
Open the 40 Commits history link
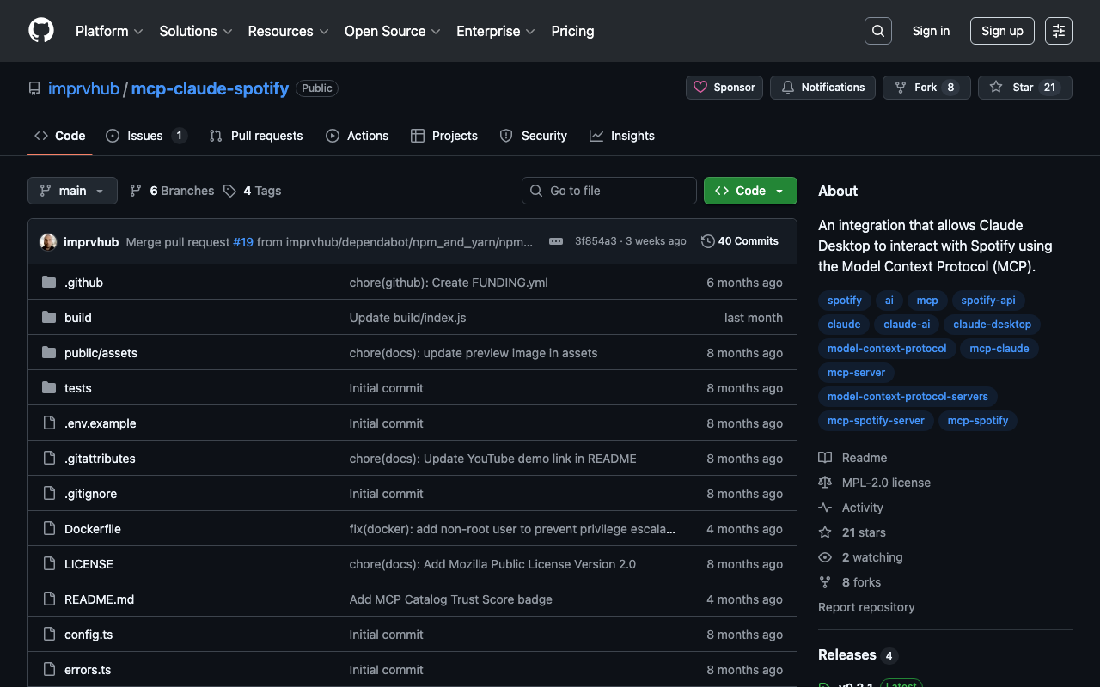pos(740,241)
